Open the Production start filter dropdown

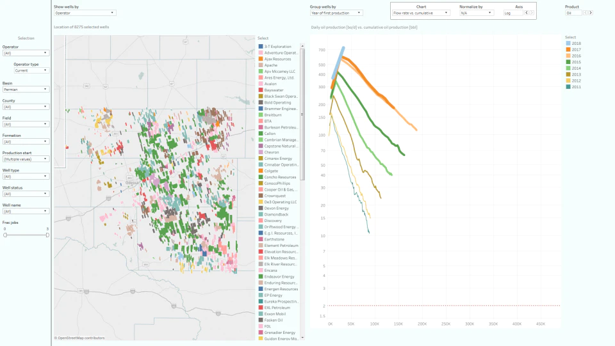(x=26, y=159)
